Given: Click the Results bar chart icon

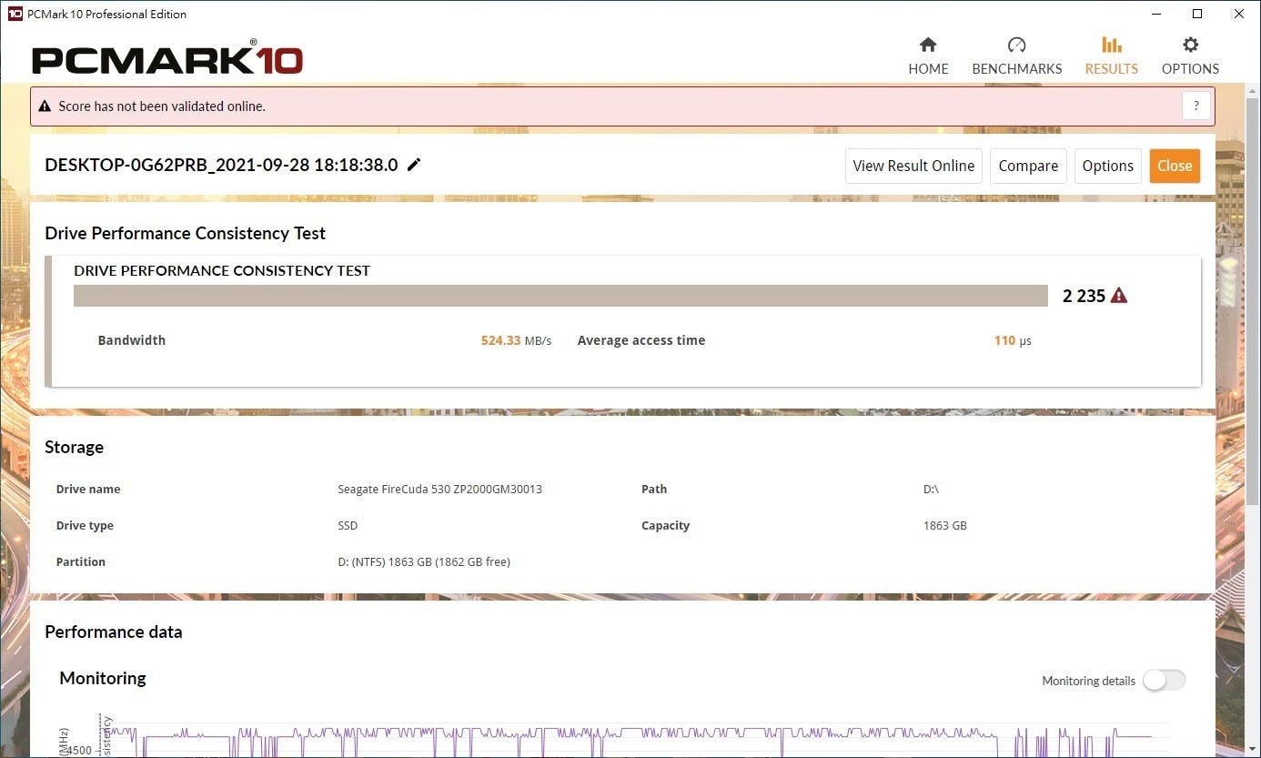Looking at the screenshot, I should pyautogui.click(x=1111, y=45).
